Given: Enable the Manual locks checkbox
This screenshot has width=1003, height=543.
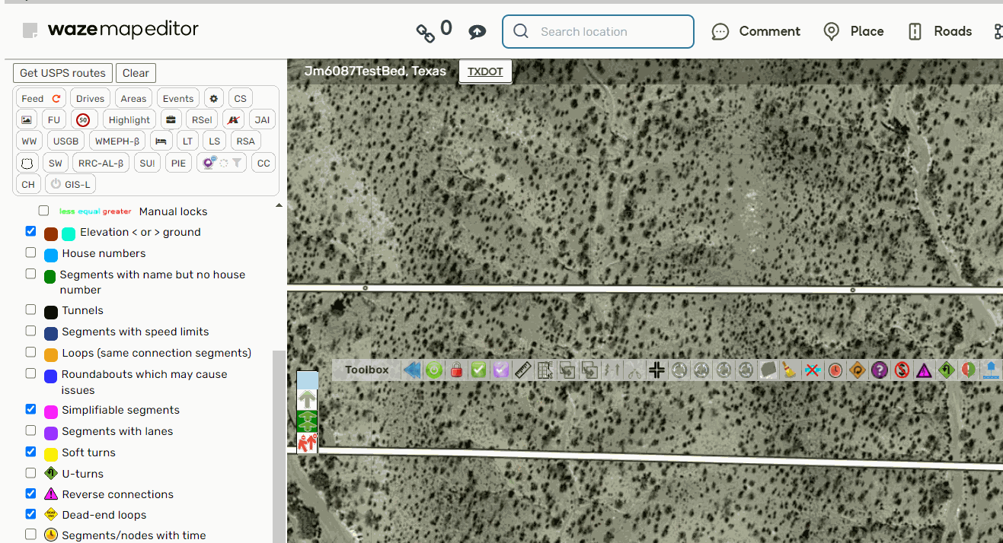Looking at the screenshot, I should 44,211.
